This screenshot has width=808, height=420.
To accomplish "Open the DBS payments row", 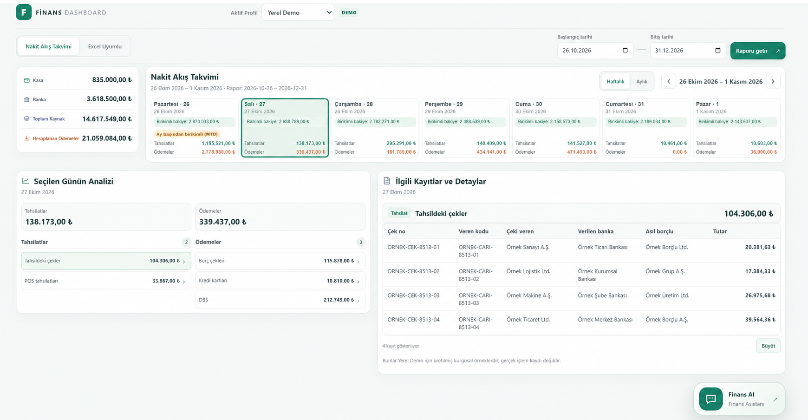I will (x=280, y=300).
